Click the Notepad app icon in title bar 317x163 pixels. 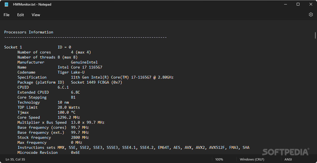point(6,4)
